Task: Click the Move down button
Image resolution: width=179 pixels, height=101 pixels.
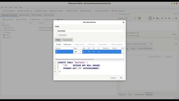Action: tap(102, 44)
